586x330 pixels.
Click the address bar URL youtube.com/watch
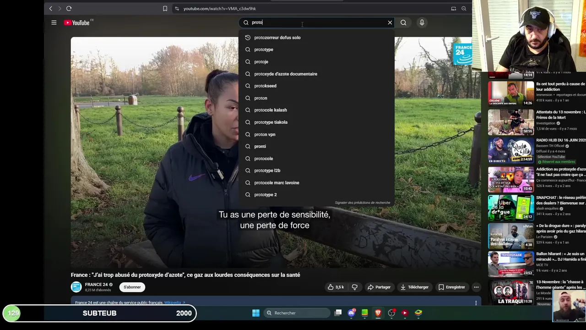point(220,8)
